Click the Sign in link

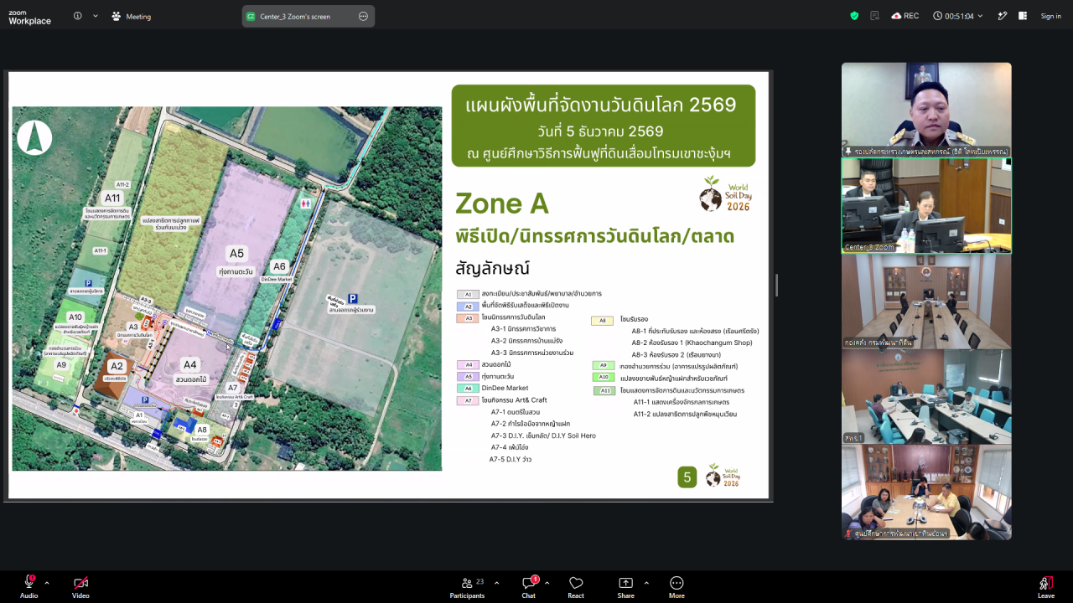pos(1050,16)
